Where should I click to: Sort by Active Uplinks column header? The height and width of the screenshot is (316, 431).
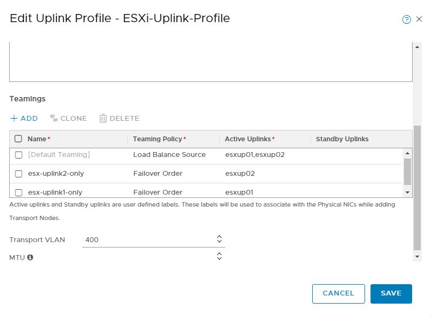[248, 139]
